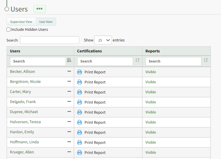
Task: Open options menu for Delgado, Frank
Action: pos(69,102)
